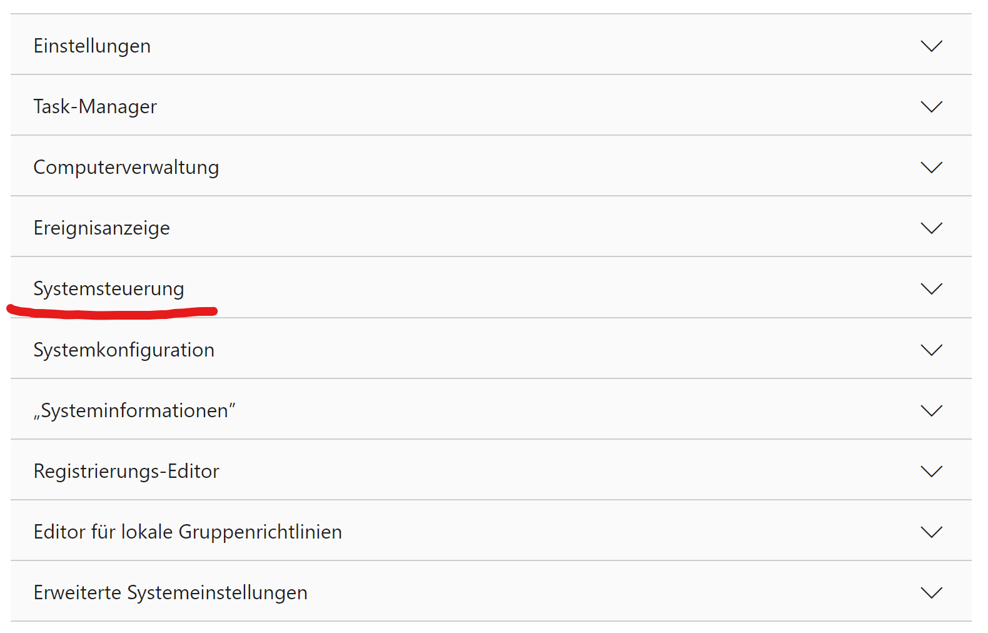The image size is (988, 633).
Task: Expand the Registrierungs-Editor chevron
Action: click(x=931, y=472)
